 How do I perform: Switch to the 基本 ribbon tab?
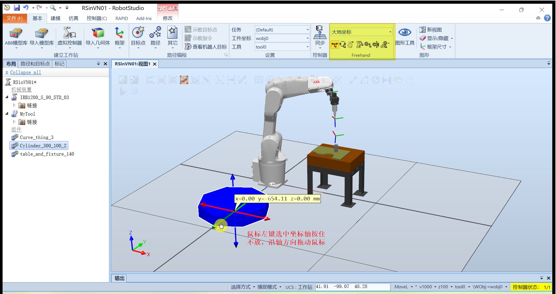pos(37,18)
